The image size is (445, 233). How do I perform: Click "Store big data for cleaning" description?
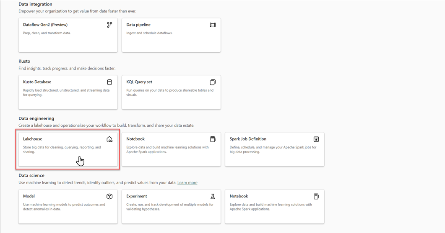coord(62,149)
